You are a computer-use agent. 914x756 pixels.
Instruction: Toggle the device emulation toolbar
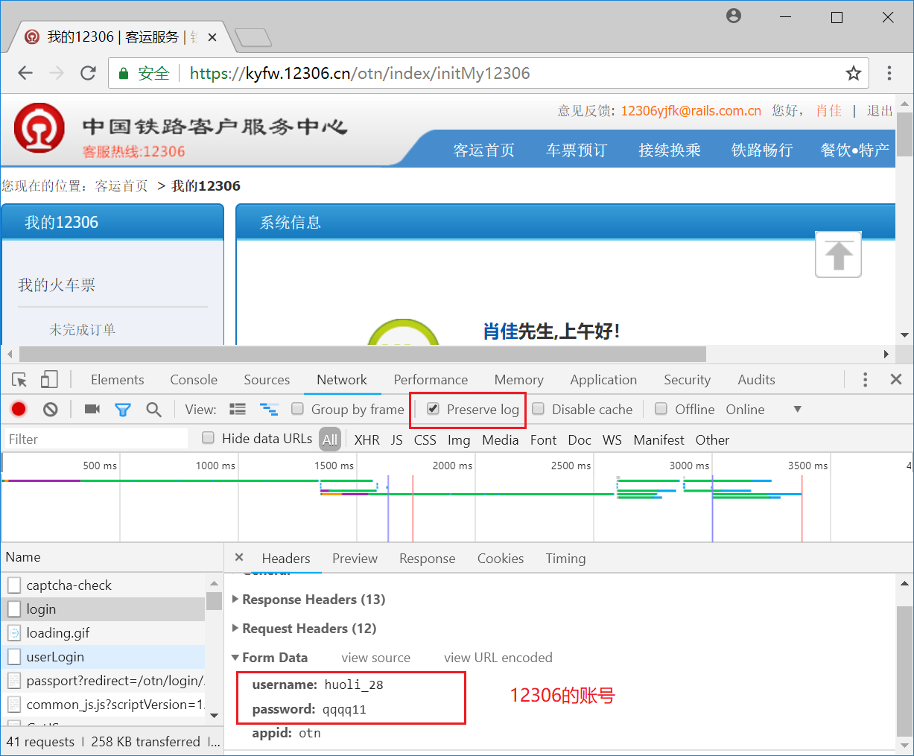click(x=48, y=379)
